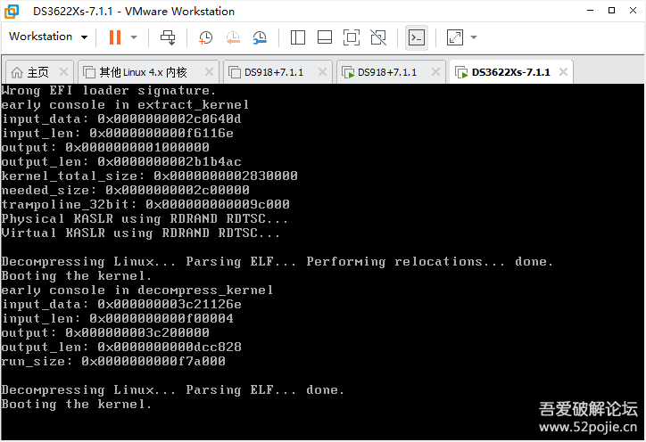Image resolution: width=646 pixels, height=442 pixels.
Task: Enter full screen mode
Action: click(352, 37)
